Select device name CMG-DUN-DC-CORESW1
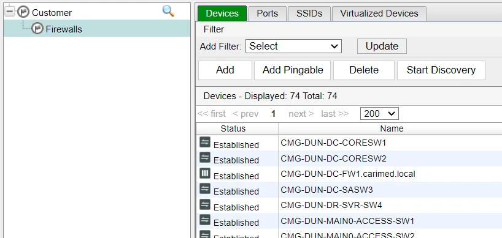Viewport: 502px width, 238px height. pos(333,143)
